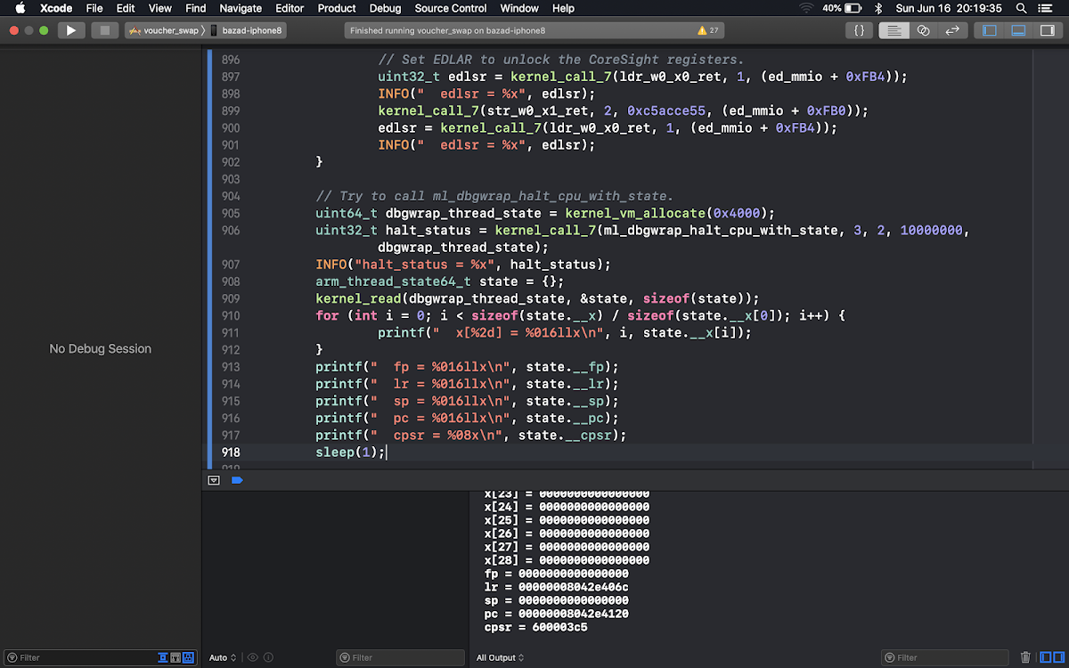Open quick look for the variable with eye icon

[252, 657]
